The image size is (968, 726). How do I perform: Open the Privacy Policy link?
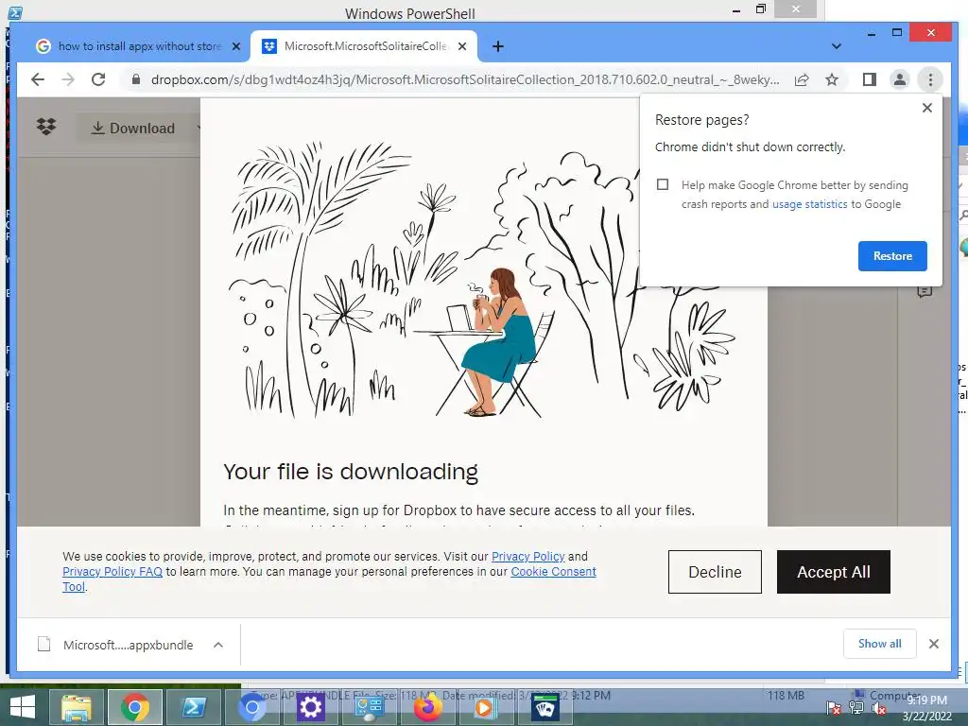coord(527,556)
